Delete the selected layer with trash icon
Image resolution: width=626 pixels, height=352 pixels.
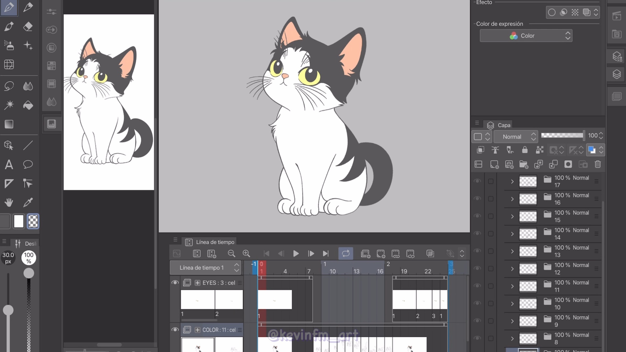click(598, 164)
